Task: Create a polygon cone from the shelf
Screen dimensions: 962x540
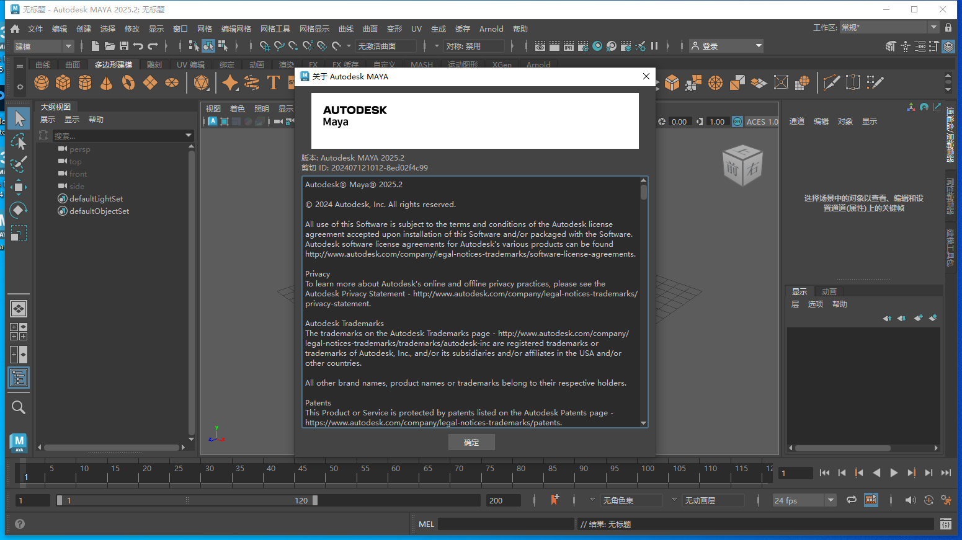Action: coord(107,82)
